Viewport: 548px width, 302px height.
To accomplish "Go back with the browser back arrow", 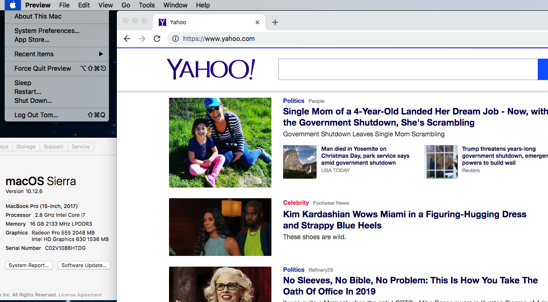I will pyautogui.click(x=127, y=39).
